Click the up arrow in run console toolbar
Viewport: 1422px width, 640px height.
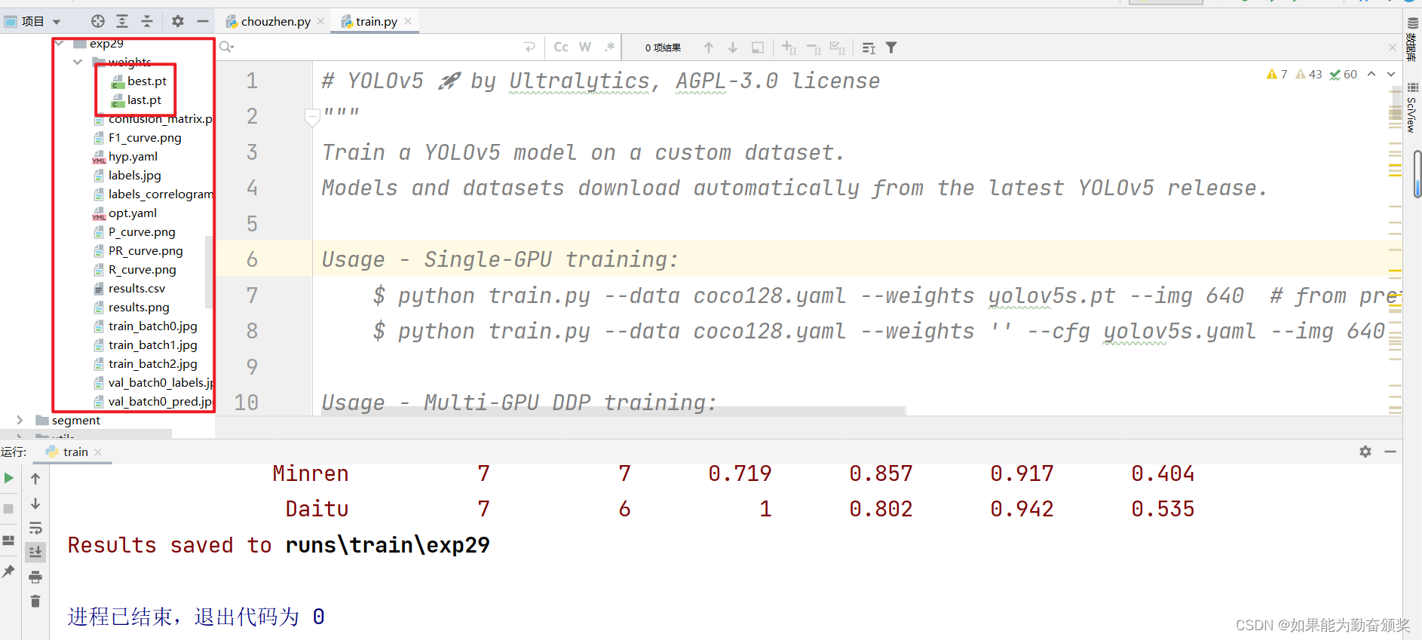35,479
